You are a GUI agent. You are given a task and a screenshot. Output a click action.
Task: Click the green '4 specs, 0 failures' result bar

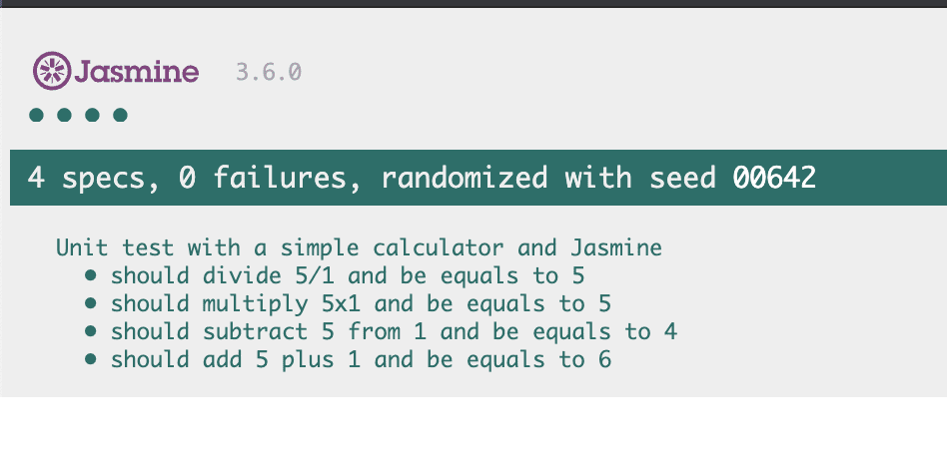point(478,178)
